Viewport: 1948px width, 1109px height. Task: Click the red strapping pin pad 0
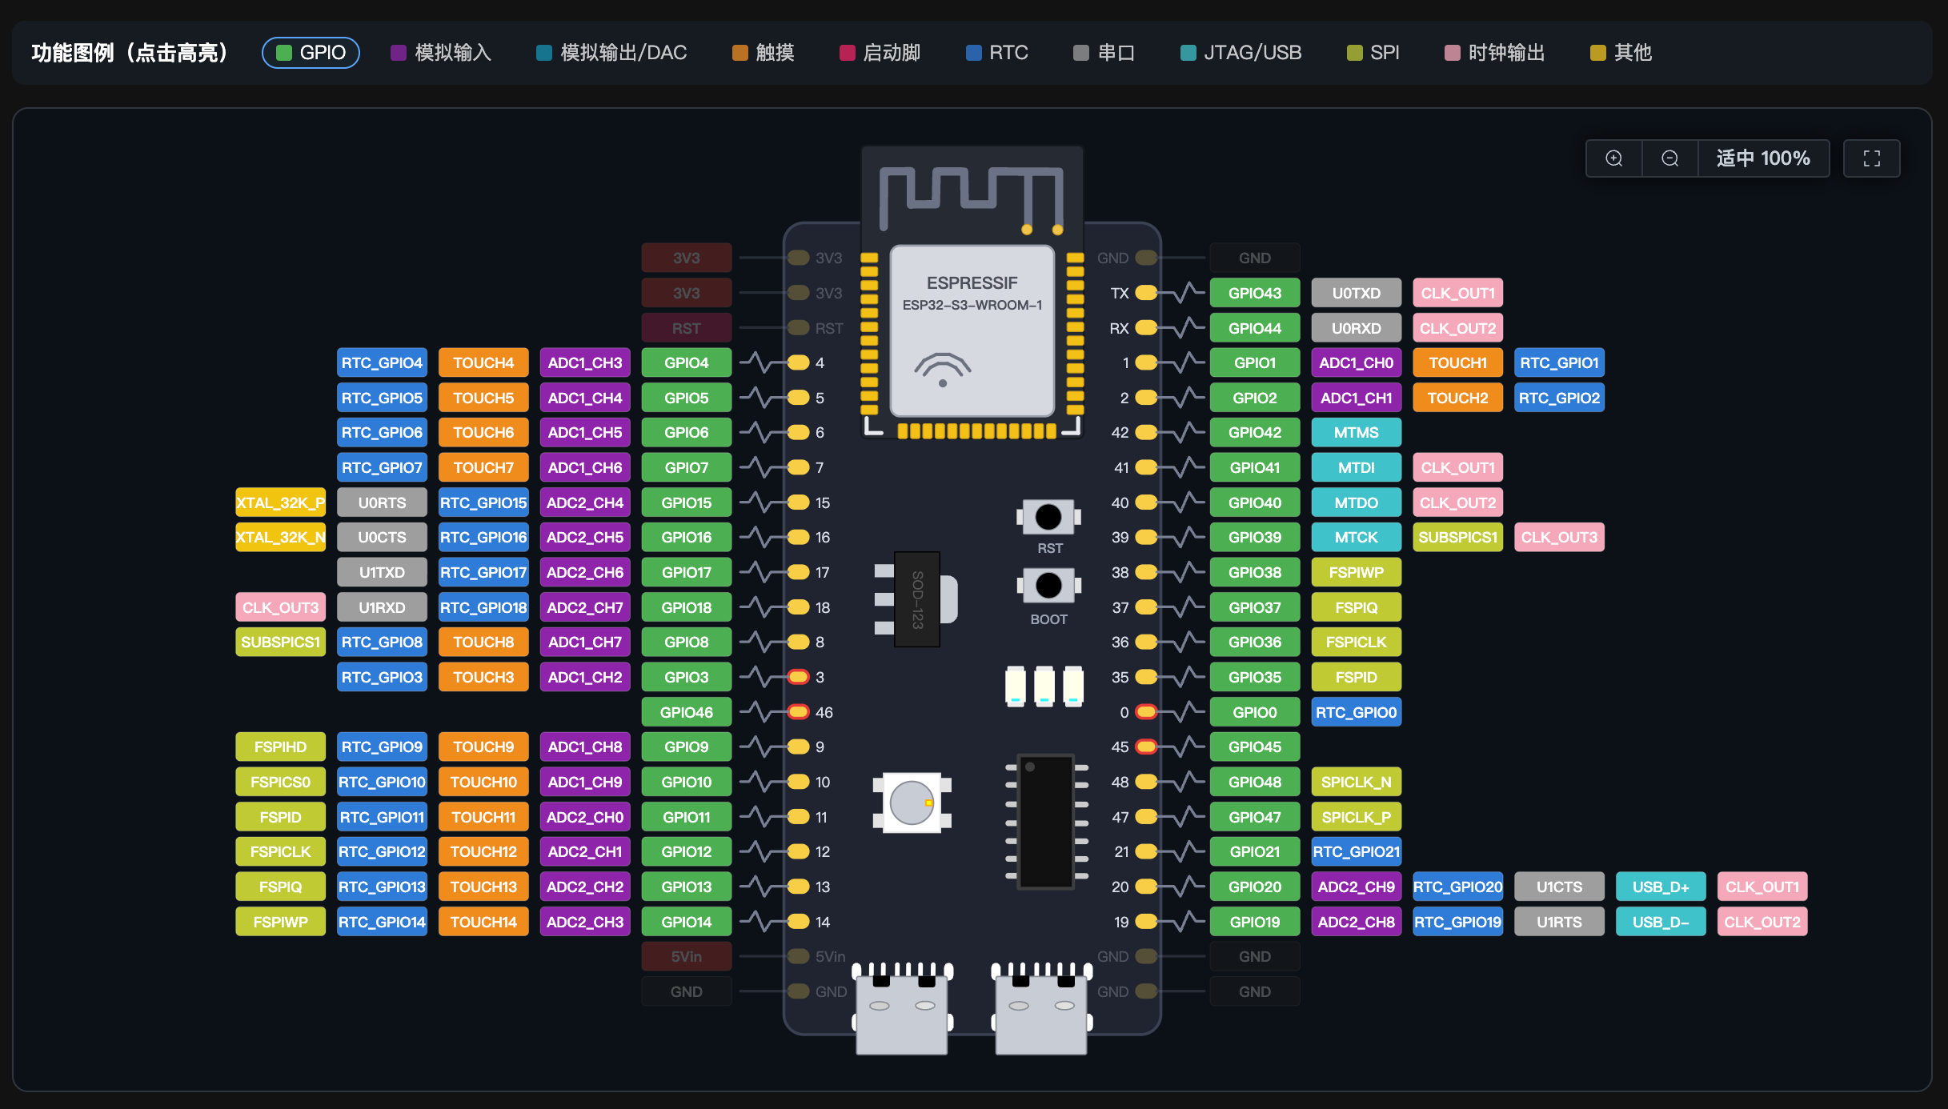[1146, 712]
